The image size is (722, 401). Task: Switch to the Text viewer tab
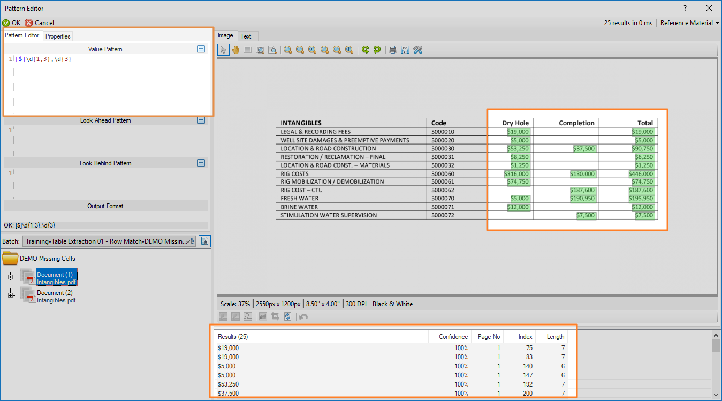click(246, 36)
